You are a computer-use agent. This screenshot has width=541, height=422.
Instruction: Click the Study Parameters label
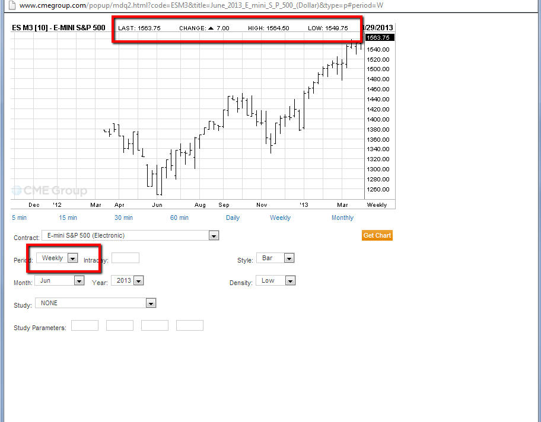(40, 328)
